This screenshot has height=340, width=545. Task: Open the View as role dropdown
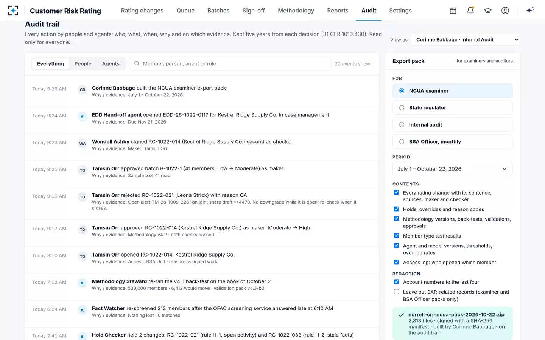pyautogui.click(x=466, y=40)
